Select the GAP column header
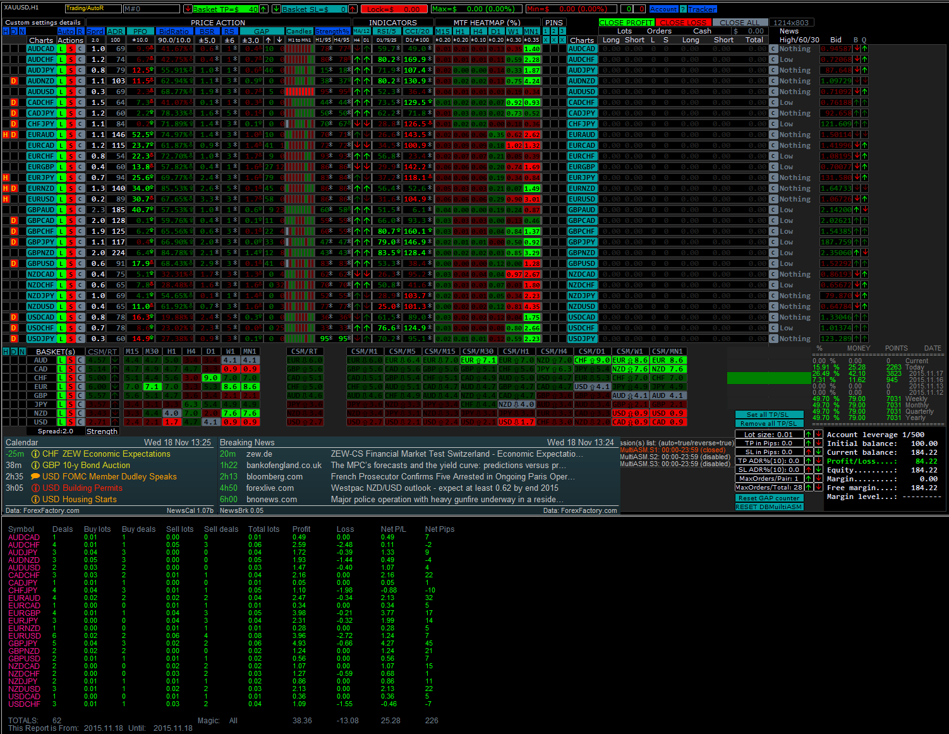Screen dimensions: 949x734 point(262,32)
